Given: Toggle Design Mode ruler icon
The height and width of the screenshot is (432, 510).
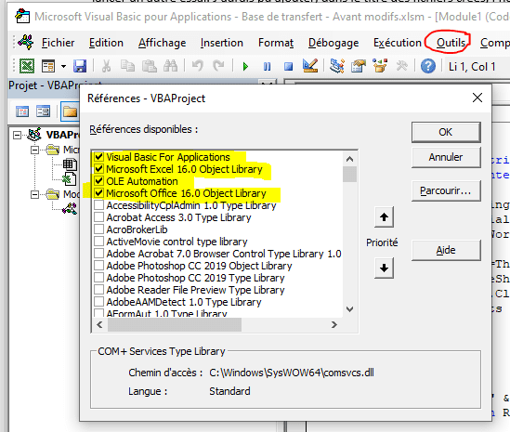Looking at the screenshot, I should [x=310, y=66].
